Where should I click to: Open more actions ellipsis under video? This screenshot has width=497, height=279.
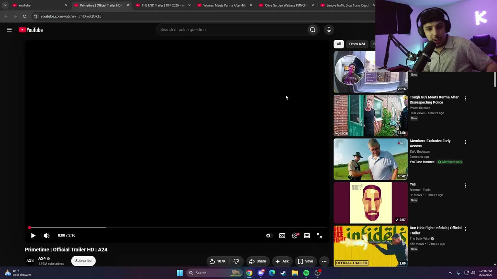(324, 261)
